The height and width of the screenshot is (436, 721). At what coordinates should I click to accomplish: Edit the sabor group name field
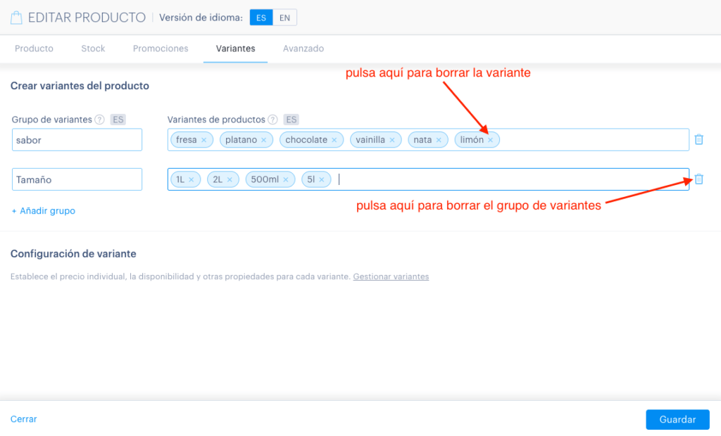[x=77, y=140]
